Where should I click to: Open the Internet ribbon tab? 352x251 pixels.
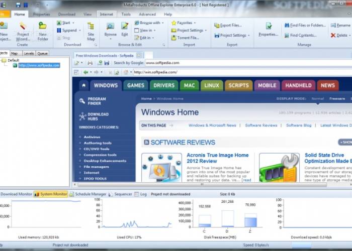(x=107, y=14)
